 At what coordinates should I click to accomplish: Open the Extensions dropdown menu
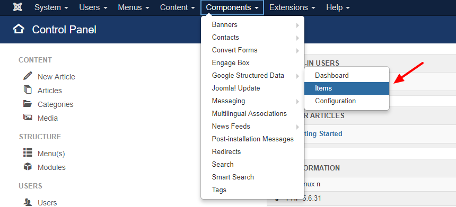tap(292, 7)
